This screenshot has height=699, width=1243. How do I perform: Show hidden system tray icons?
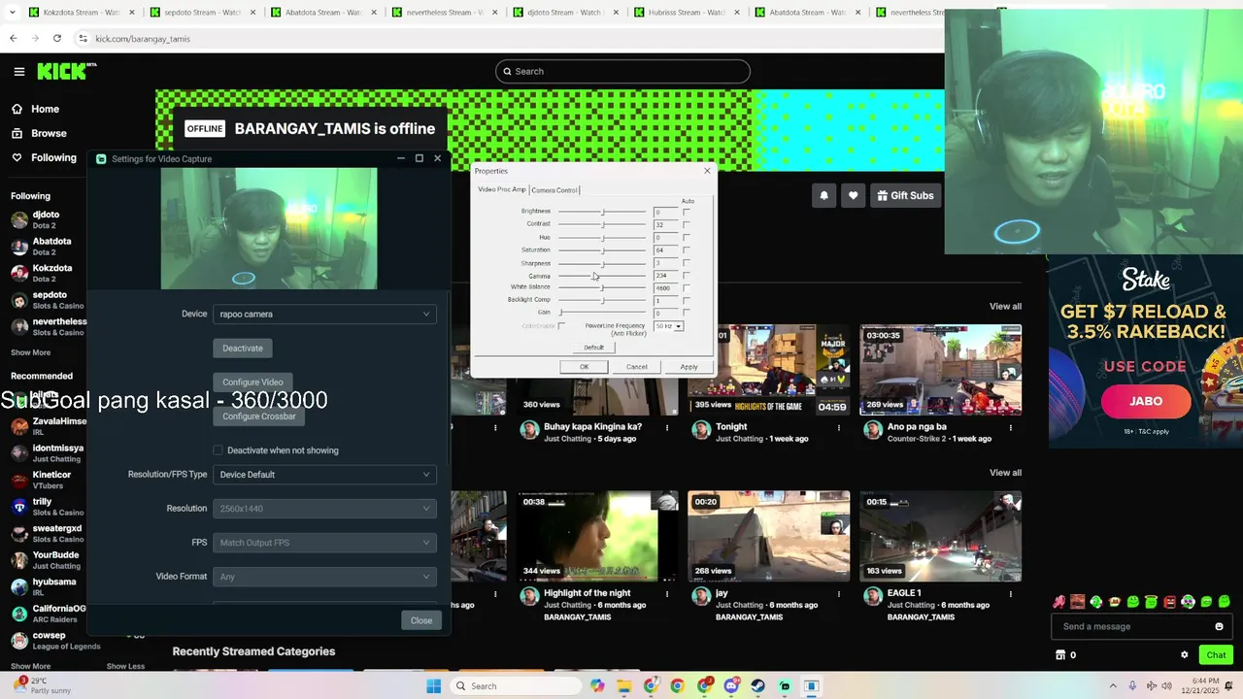1114,685
